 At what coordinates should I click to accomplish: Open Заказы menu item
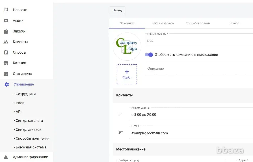click(27, 31)
